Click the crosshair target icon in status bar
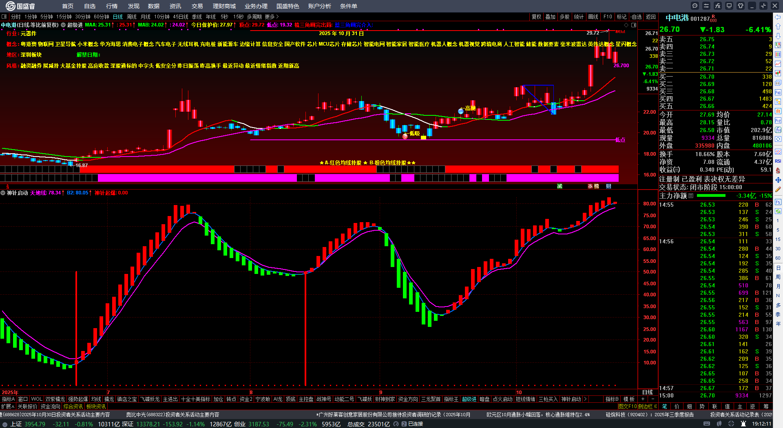The height and width of the screenshot is (428, 783). click(732, 424)
